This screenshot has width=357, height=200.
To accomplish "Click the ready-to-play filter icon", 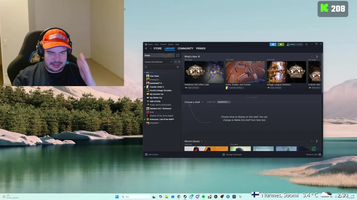I will (x=179, y=62).
